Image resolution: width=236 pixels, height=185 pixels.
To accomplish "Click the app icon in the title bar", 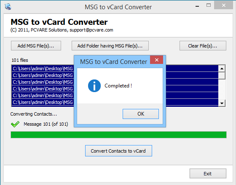I will pos(8,7).
